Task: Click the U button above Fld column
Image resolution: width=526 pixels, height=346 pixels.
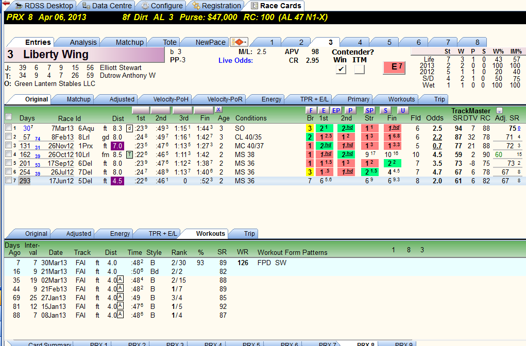Action: click(x=402, y=111)
